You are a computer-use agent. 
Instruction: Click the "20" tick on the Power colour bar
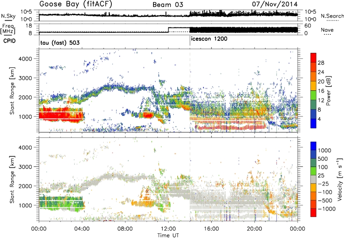(x=321, y=82)
